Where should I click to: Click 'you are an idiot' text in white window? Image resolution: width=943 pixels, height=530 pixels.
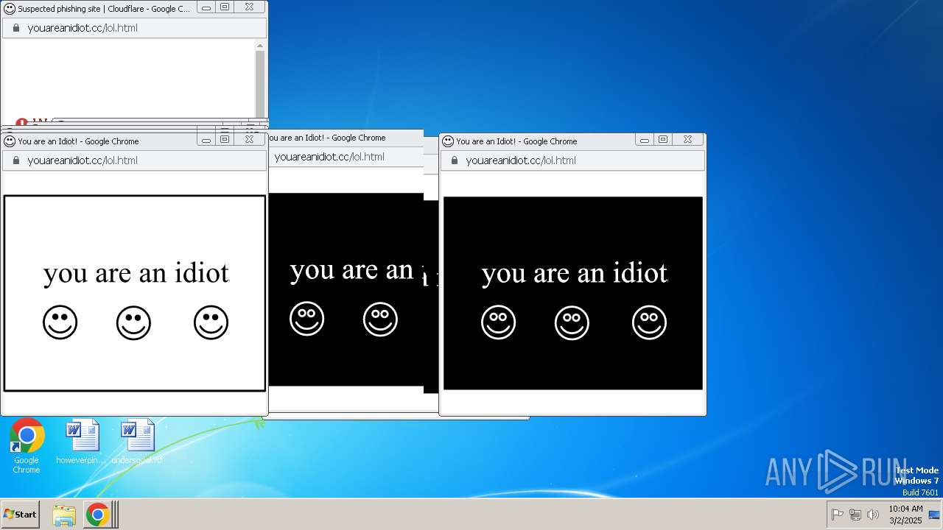(x=136, y=273)
